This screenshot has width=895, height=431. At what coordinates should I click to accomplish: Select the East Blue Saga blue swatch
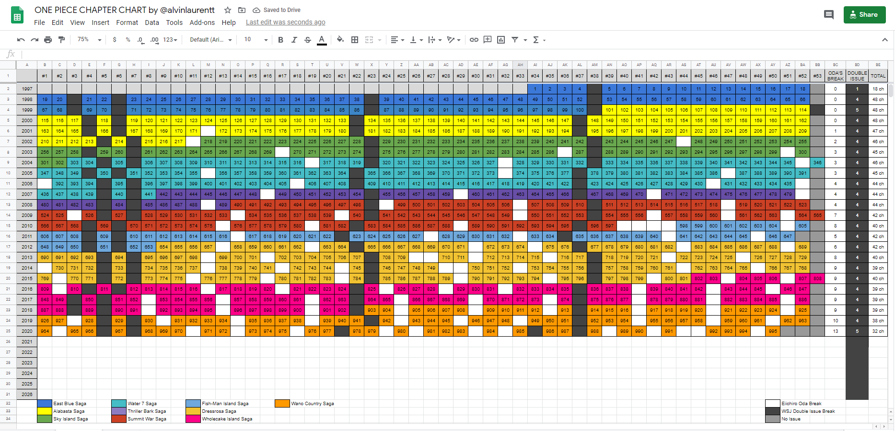45,404
